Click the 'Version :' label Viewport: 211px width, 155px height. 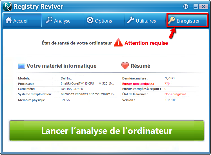click(128, 100)
